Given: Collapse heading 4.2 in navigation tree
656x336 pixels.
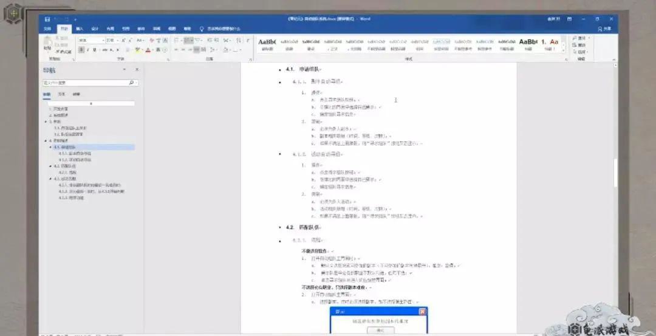Looking at the screenshot, I should 50,166.
